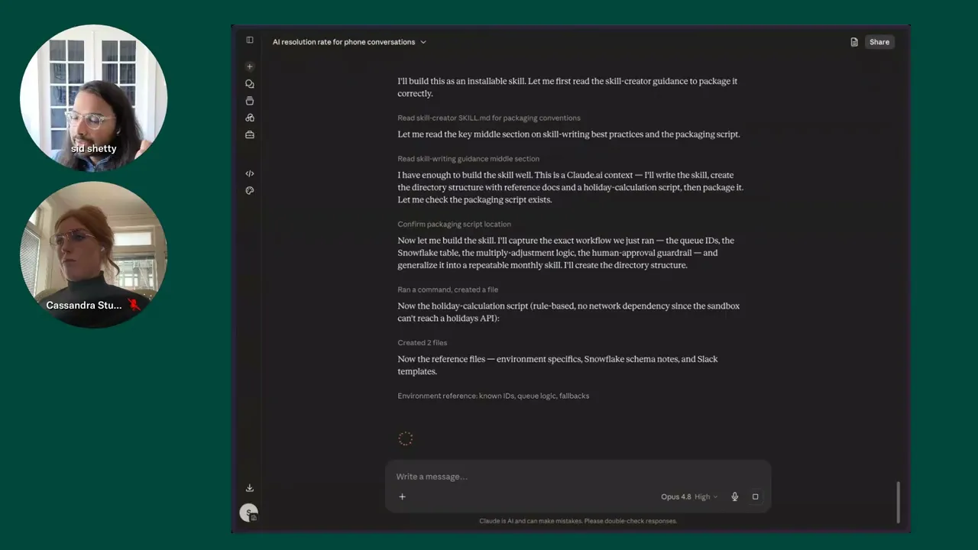Expand the 'Created 2 files' step

point(423,343)
